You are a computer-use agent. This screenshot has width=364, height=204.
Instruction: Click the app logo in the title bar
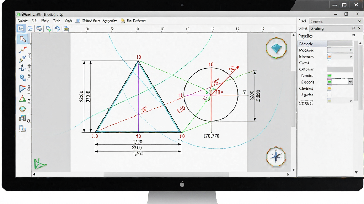pos(18,14)
